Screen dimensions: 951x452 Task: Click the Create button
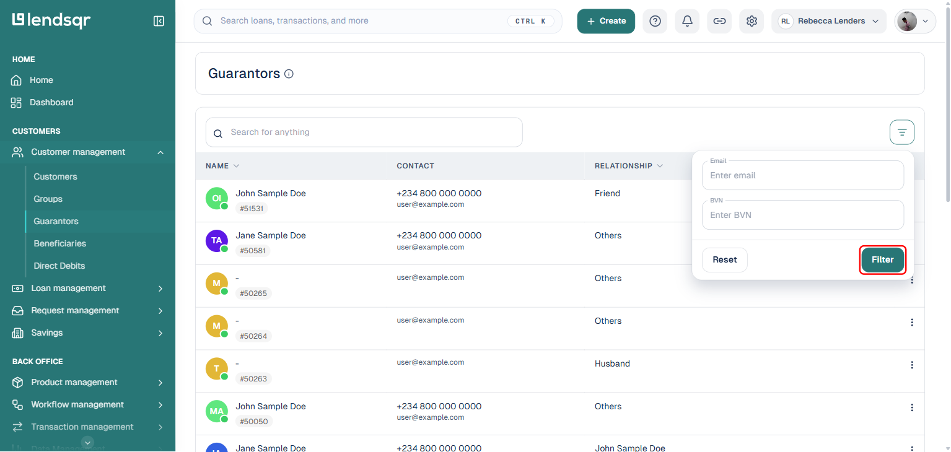point(606,21)
